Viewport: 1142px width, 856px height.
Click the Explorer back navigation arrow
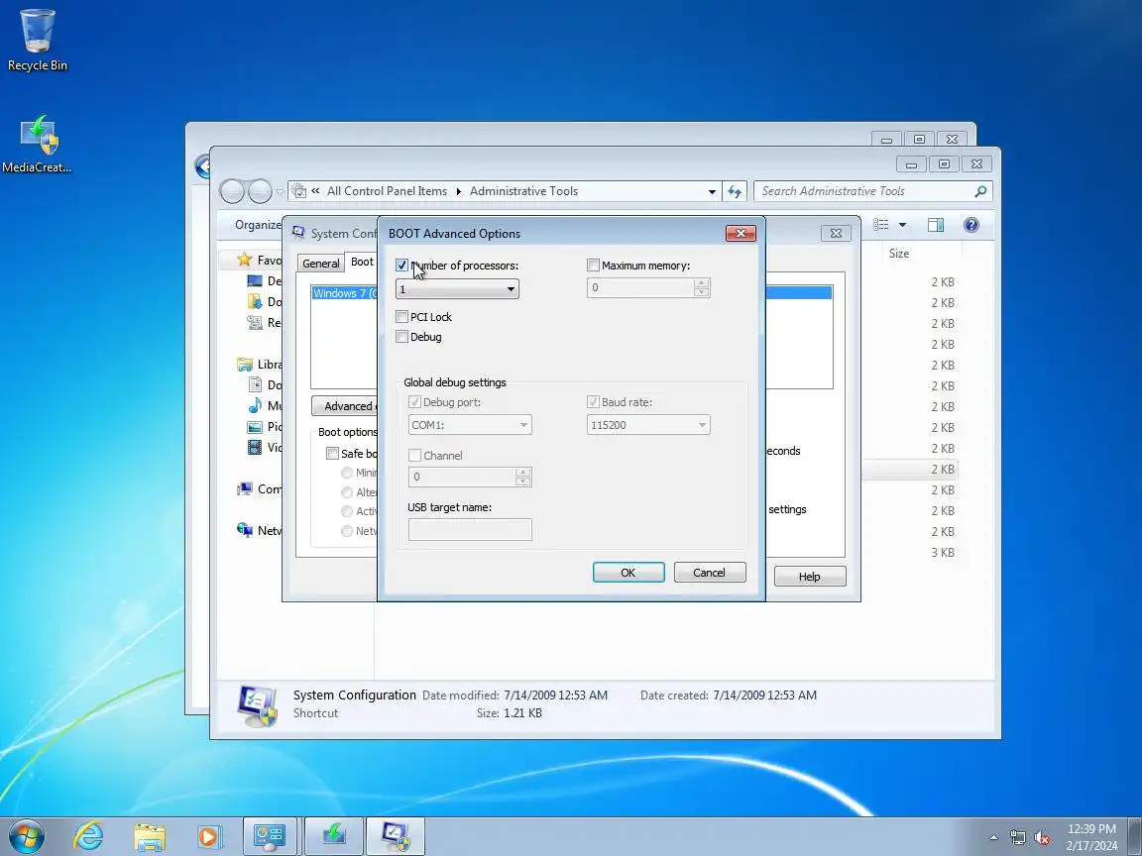tap(232, 191)
